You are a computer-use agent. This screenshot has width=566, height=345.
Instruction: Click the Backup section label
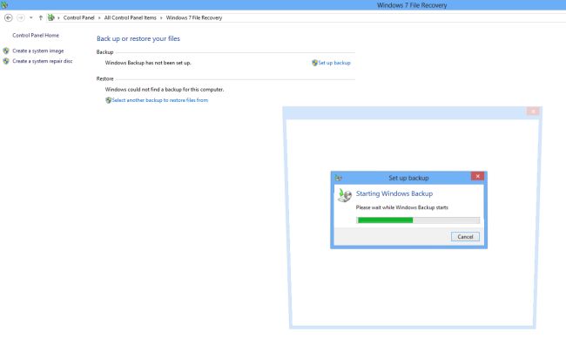104,52
